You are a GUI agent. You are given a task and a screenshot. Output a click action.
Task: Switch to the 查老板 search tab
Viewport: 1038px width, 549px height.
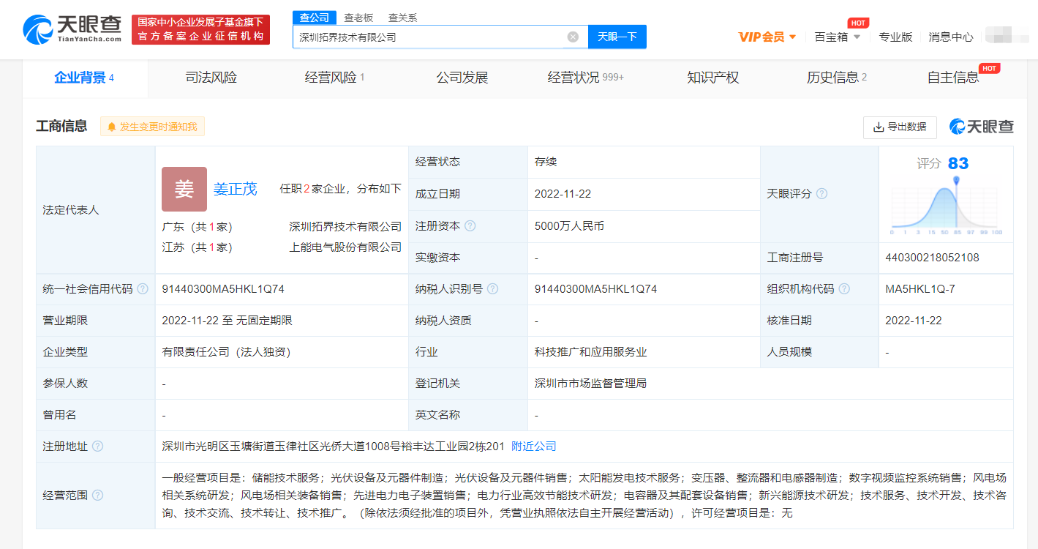point(360,16)
